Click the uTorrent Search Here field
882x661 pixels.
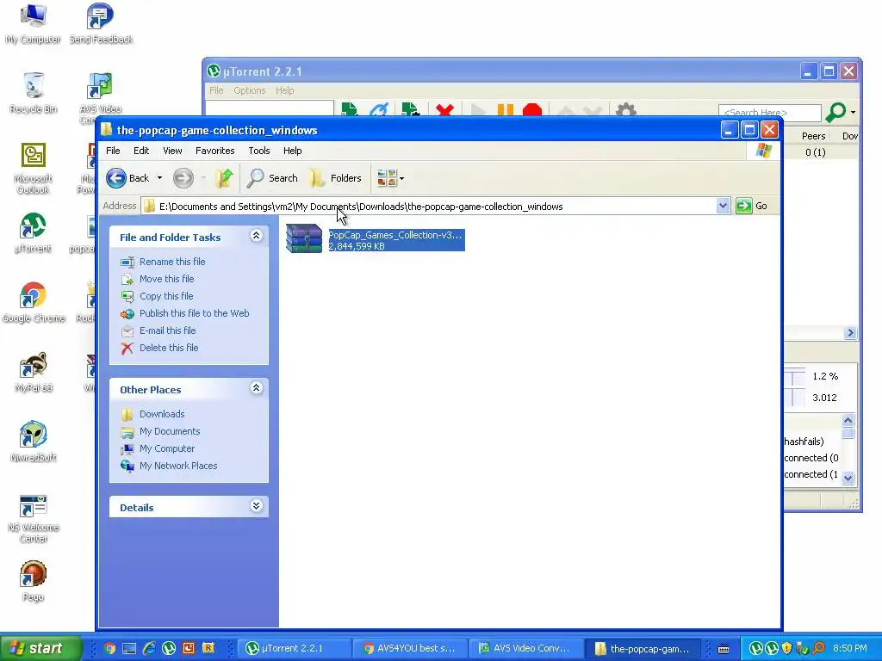tap(769, 113)
